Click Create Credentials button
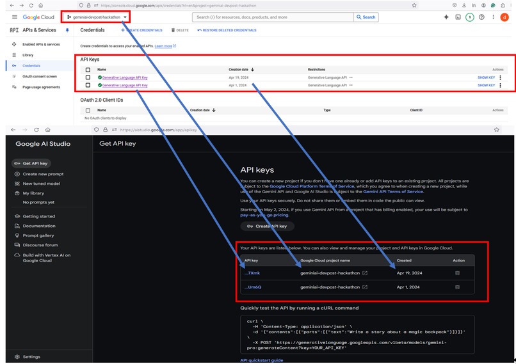 pyautogui.click(x=141, y=30)
